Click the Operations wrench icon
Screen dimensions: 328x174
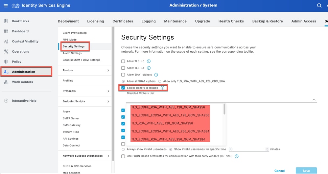6,51
